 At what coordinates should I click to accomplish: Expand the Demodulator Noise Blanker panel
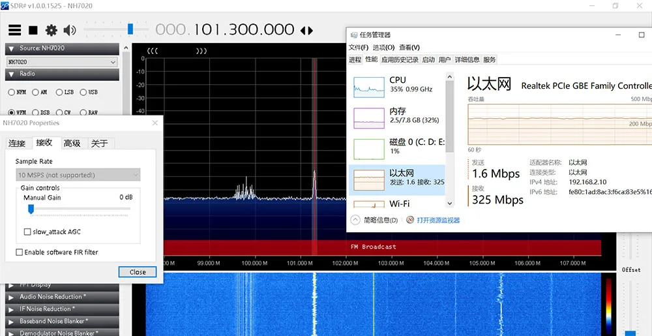point(63,333)
